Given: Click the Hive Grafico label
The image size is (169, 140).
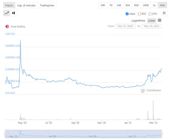Looking at the screenshot, I should pyautogui.click(x=18, y=26).
